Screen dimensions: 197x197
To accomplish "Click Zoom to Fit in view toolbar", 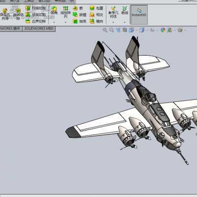I will [x=105, y=30].
